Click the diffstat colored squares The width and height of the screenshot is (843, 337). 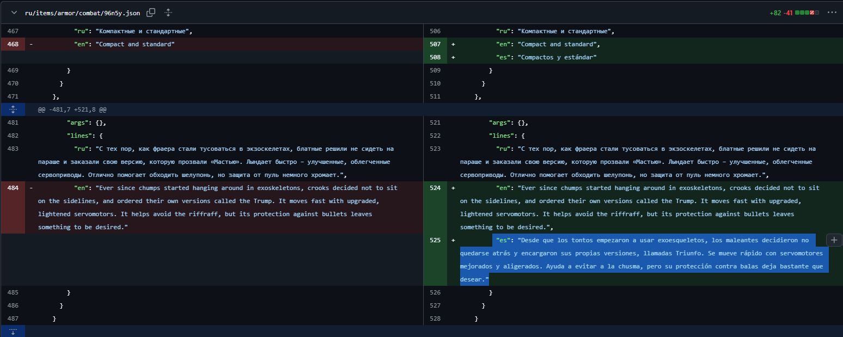(x=807, y=13)
